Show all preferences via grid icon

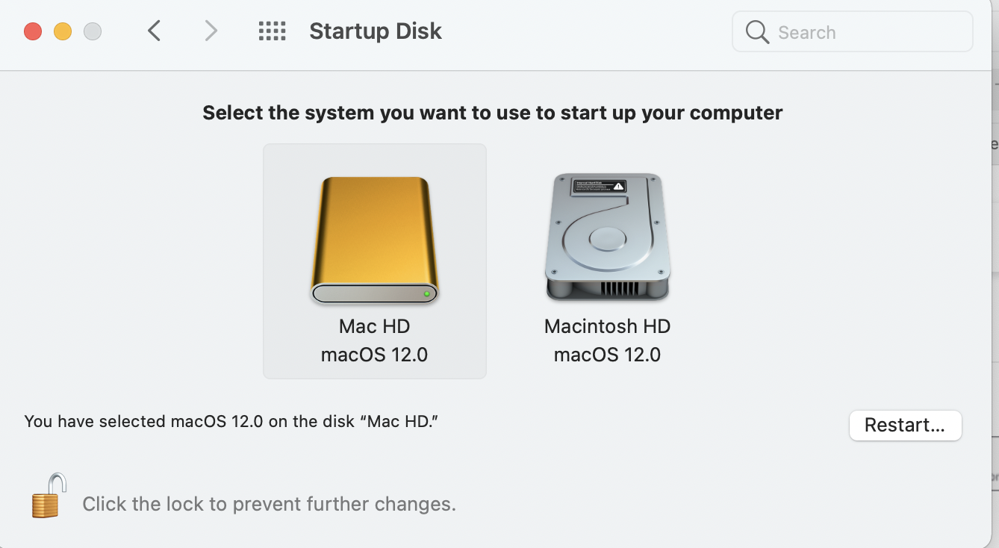272,31
